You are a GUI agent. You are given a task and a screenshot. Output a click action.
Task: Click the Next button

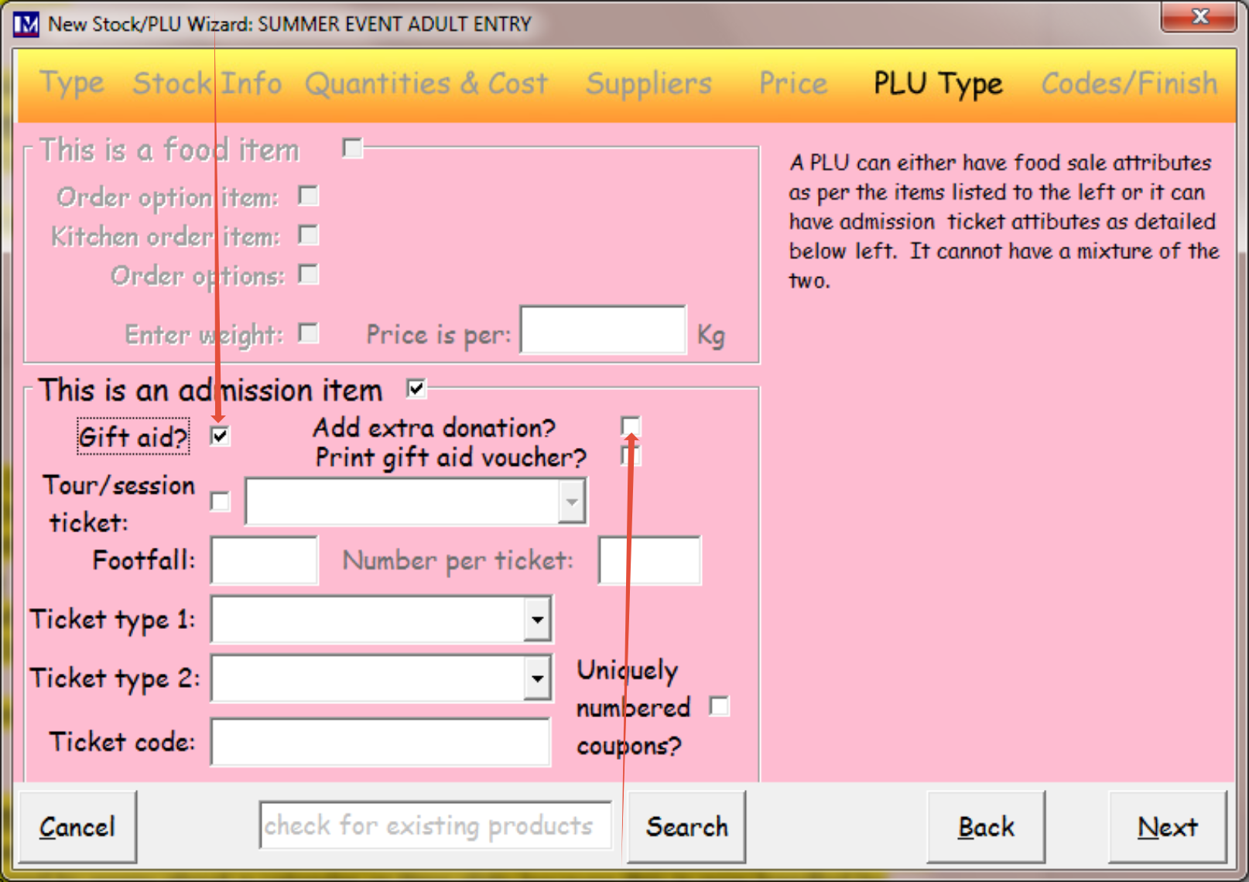click(x=1168, y=827)
